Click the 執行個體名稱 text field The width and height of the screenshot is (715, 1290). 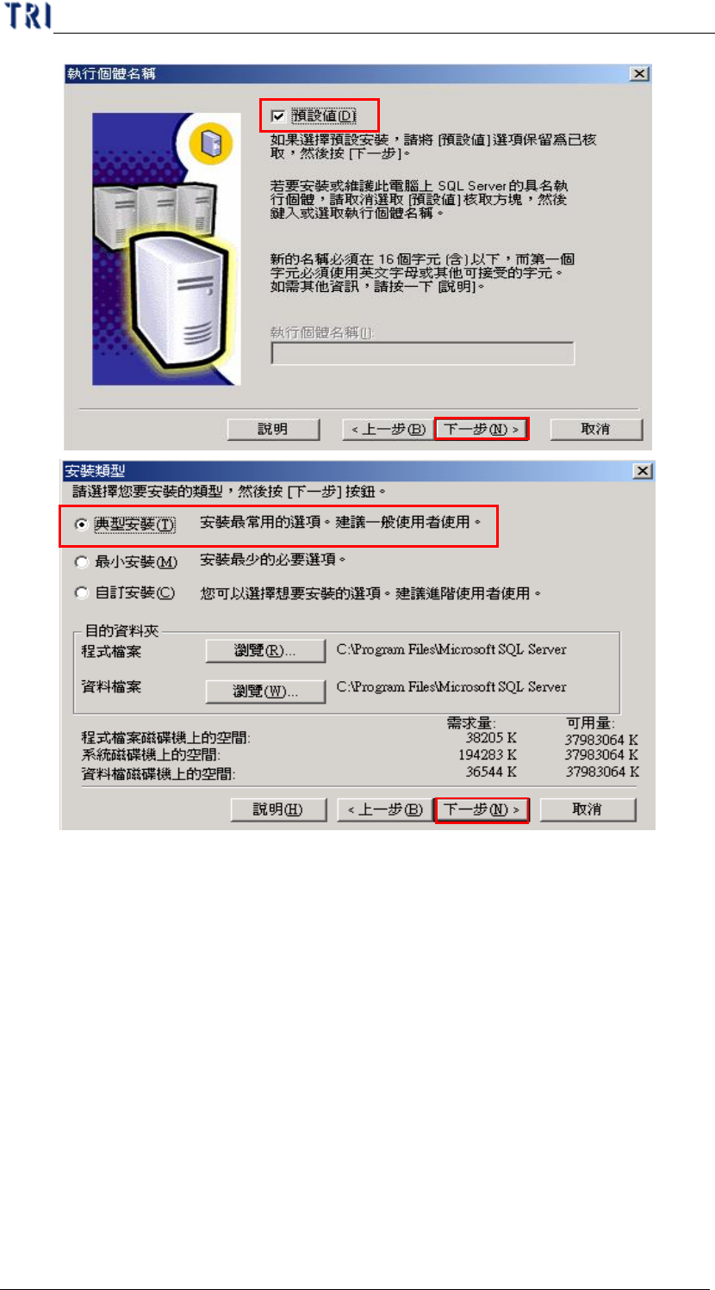click(422, 354)
